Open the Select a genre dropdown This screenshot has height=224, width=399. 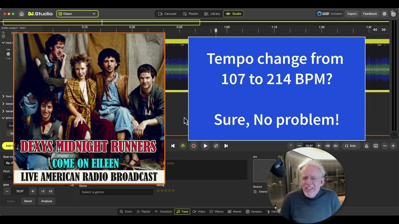click(x=116, y=192)
